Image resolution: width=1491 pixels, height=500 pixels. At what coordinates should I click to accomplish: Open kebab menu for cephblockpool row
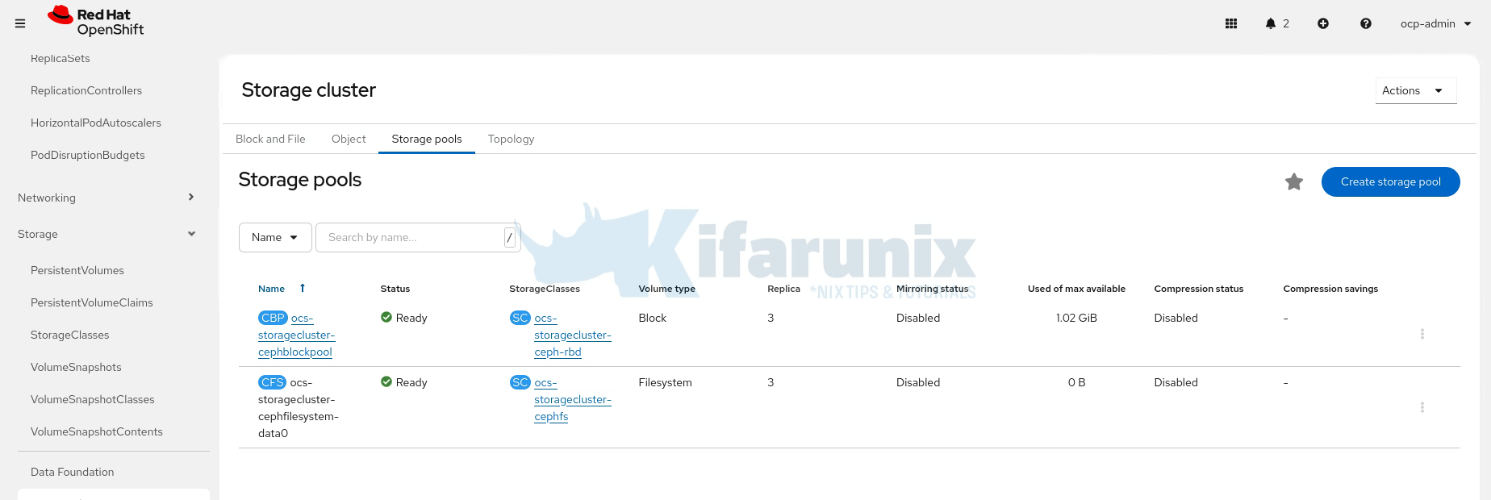[x=1422, y=334]
